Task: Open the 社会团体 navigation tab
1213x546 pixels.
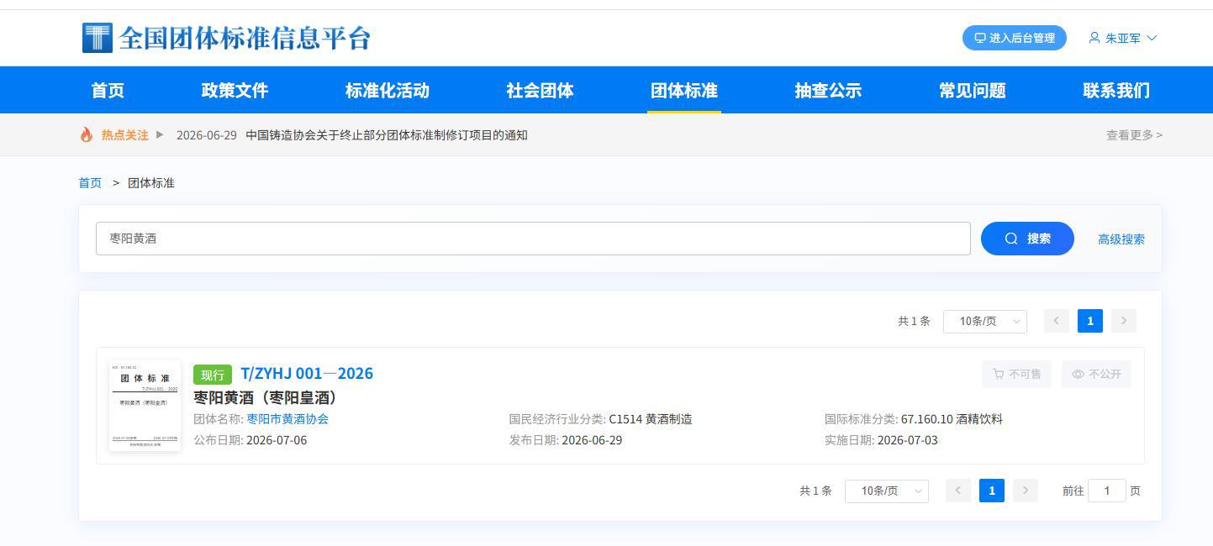Action: point(540,91)
